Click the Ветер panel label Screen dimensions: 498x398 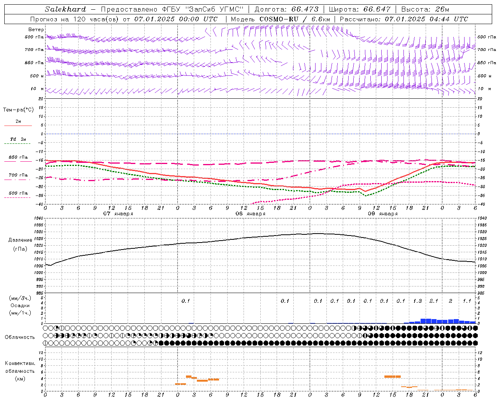click(36, 30)
